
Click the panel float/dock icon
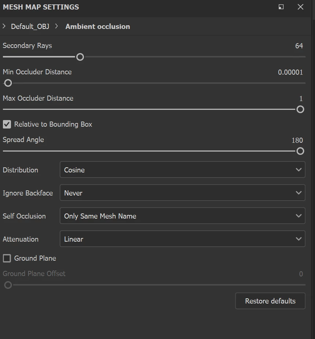[281, 7]
